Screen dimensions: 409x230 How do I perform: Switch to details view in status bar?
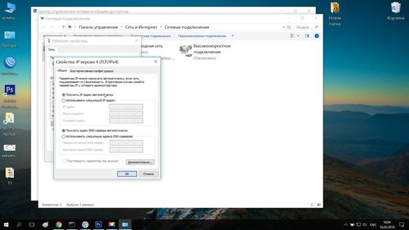[x=313, y=204]
